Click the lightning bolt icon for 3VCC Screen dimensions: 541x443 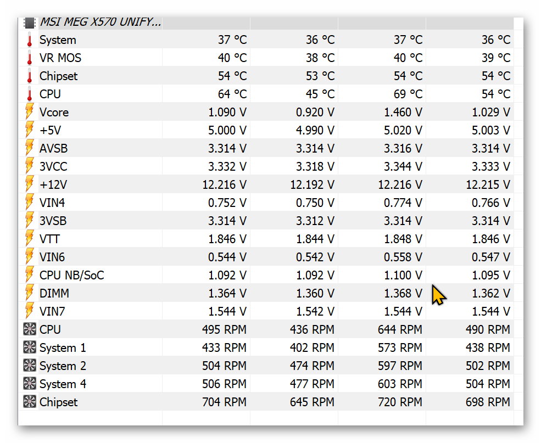(x=30, y=166)
